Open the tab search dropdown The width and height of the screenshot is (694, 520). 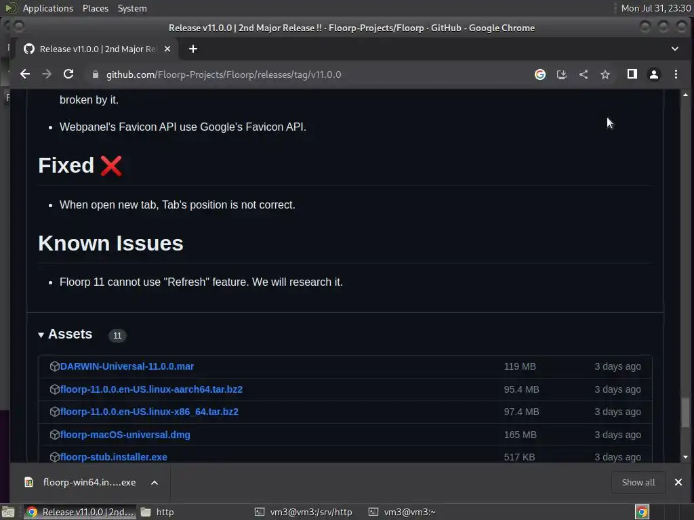tap(675, 49)
